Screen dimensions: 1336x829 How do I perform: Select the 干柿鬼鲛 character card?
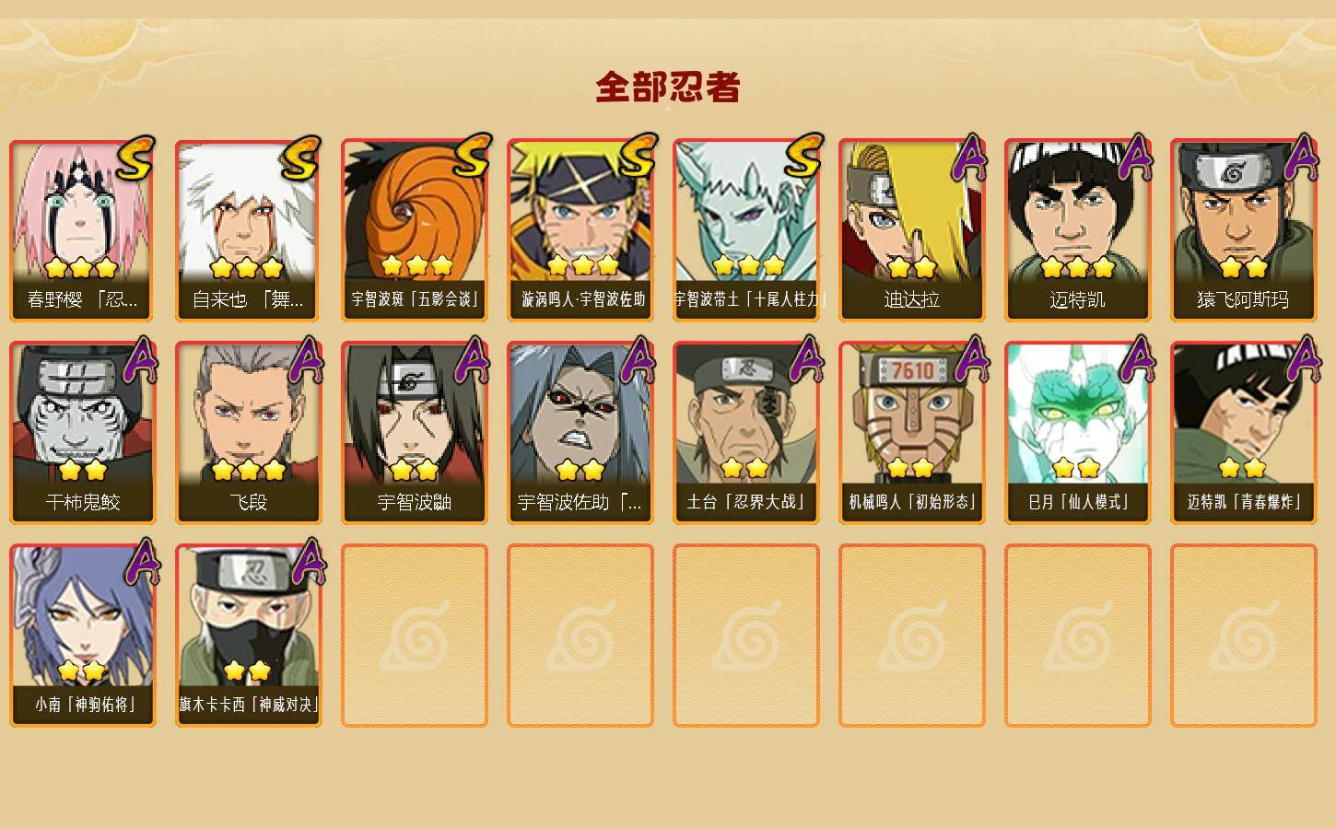point(83,433)
